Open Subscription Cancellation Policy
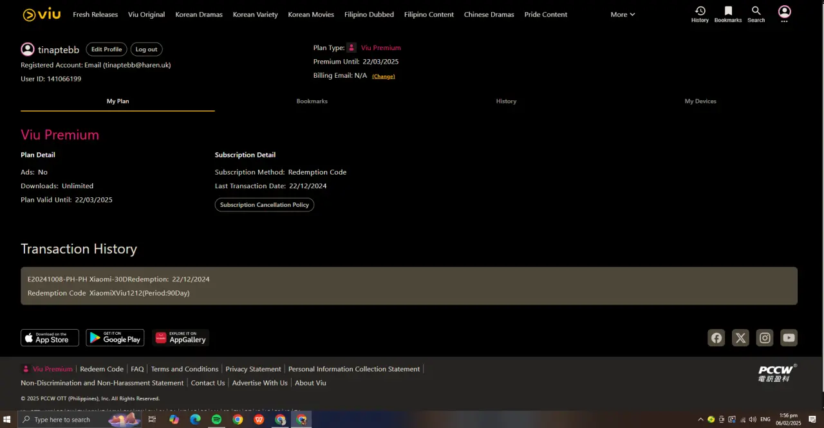Viewport: 824px width, 428px height. click(265, 205)
